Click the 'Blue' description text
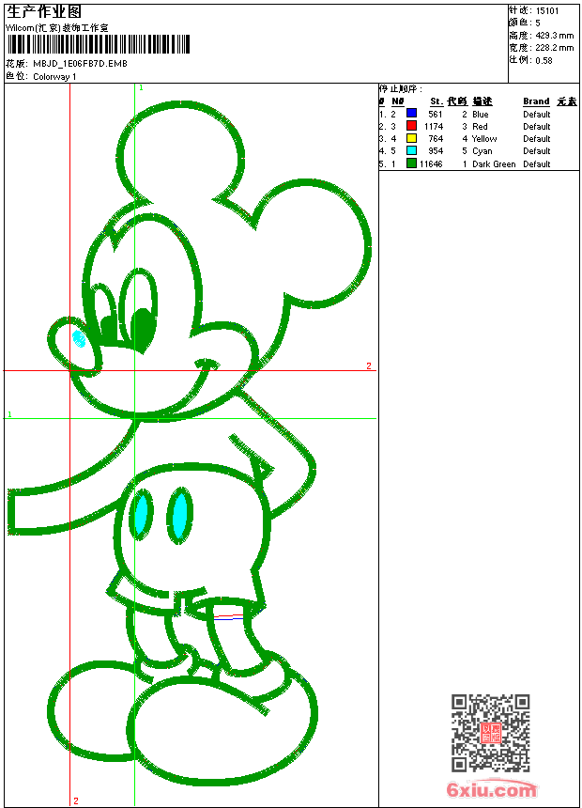Image resolution: width=582 pixels, height=808 pixels. (x=480, y=115)
